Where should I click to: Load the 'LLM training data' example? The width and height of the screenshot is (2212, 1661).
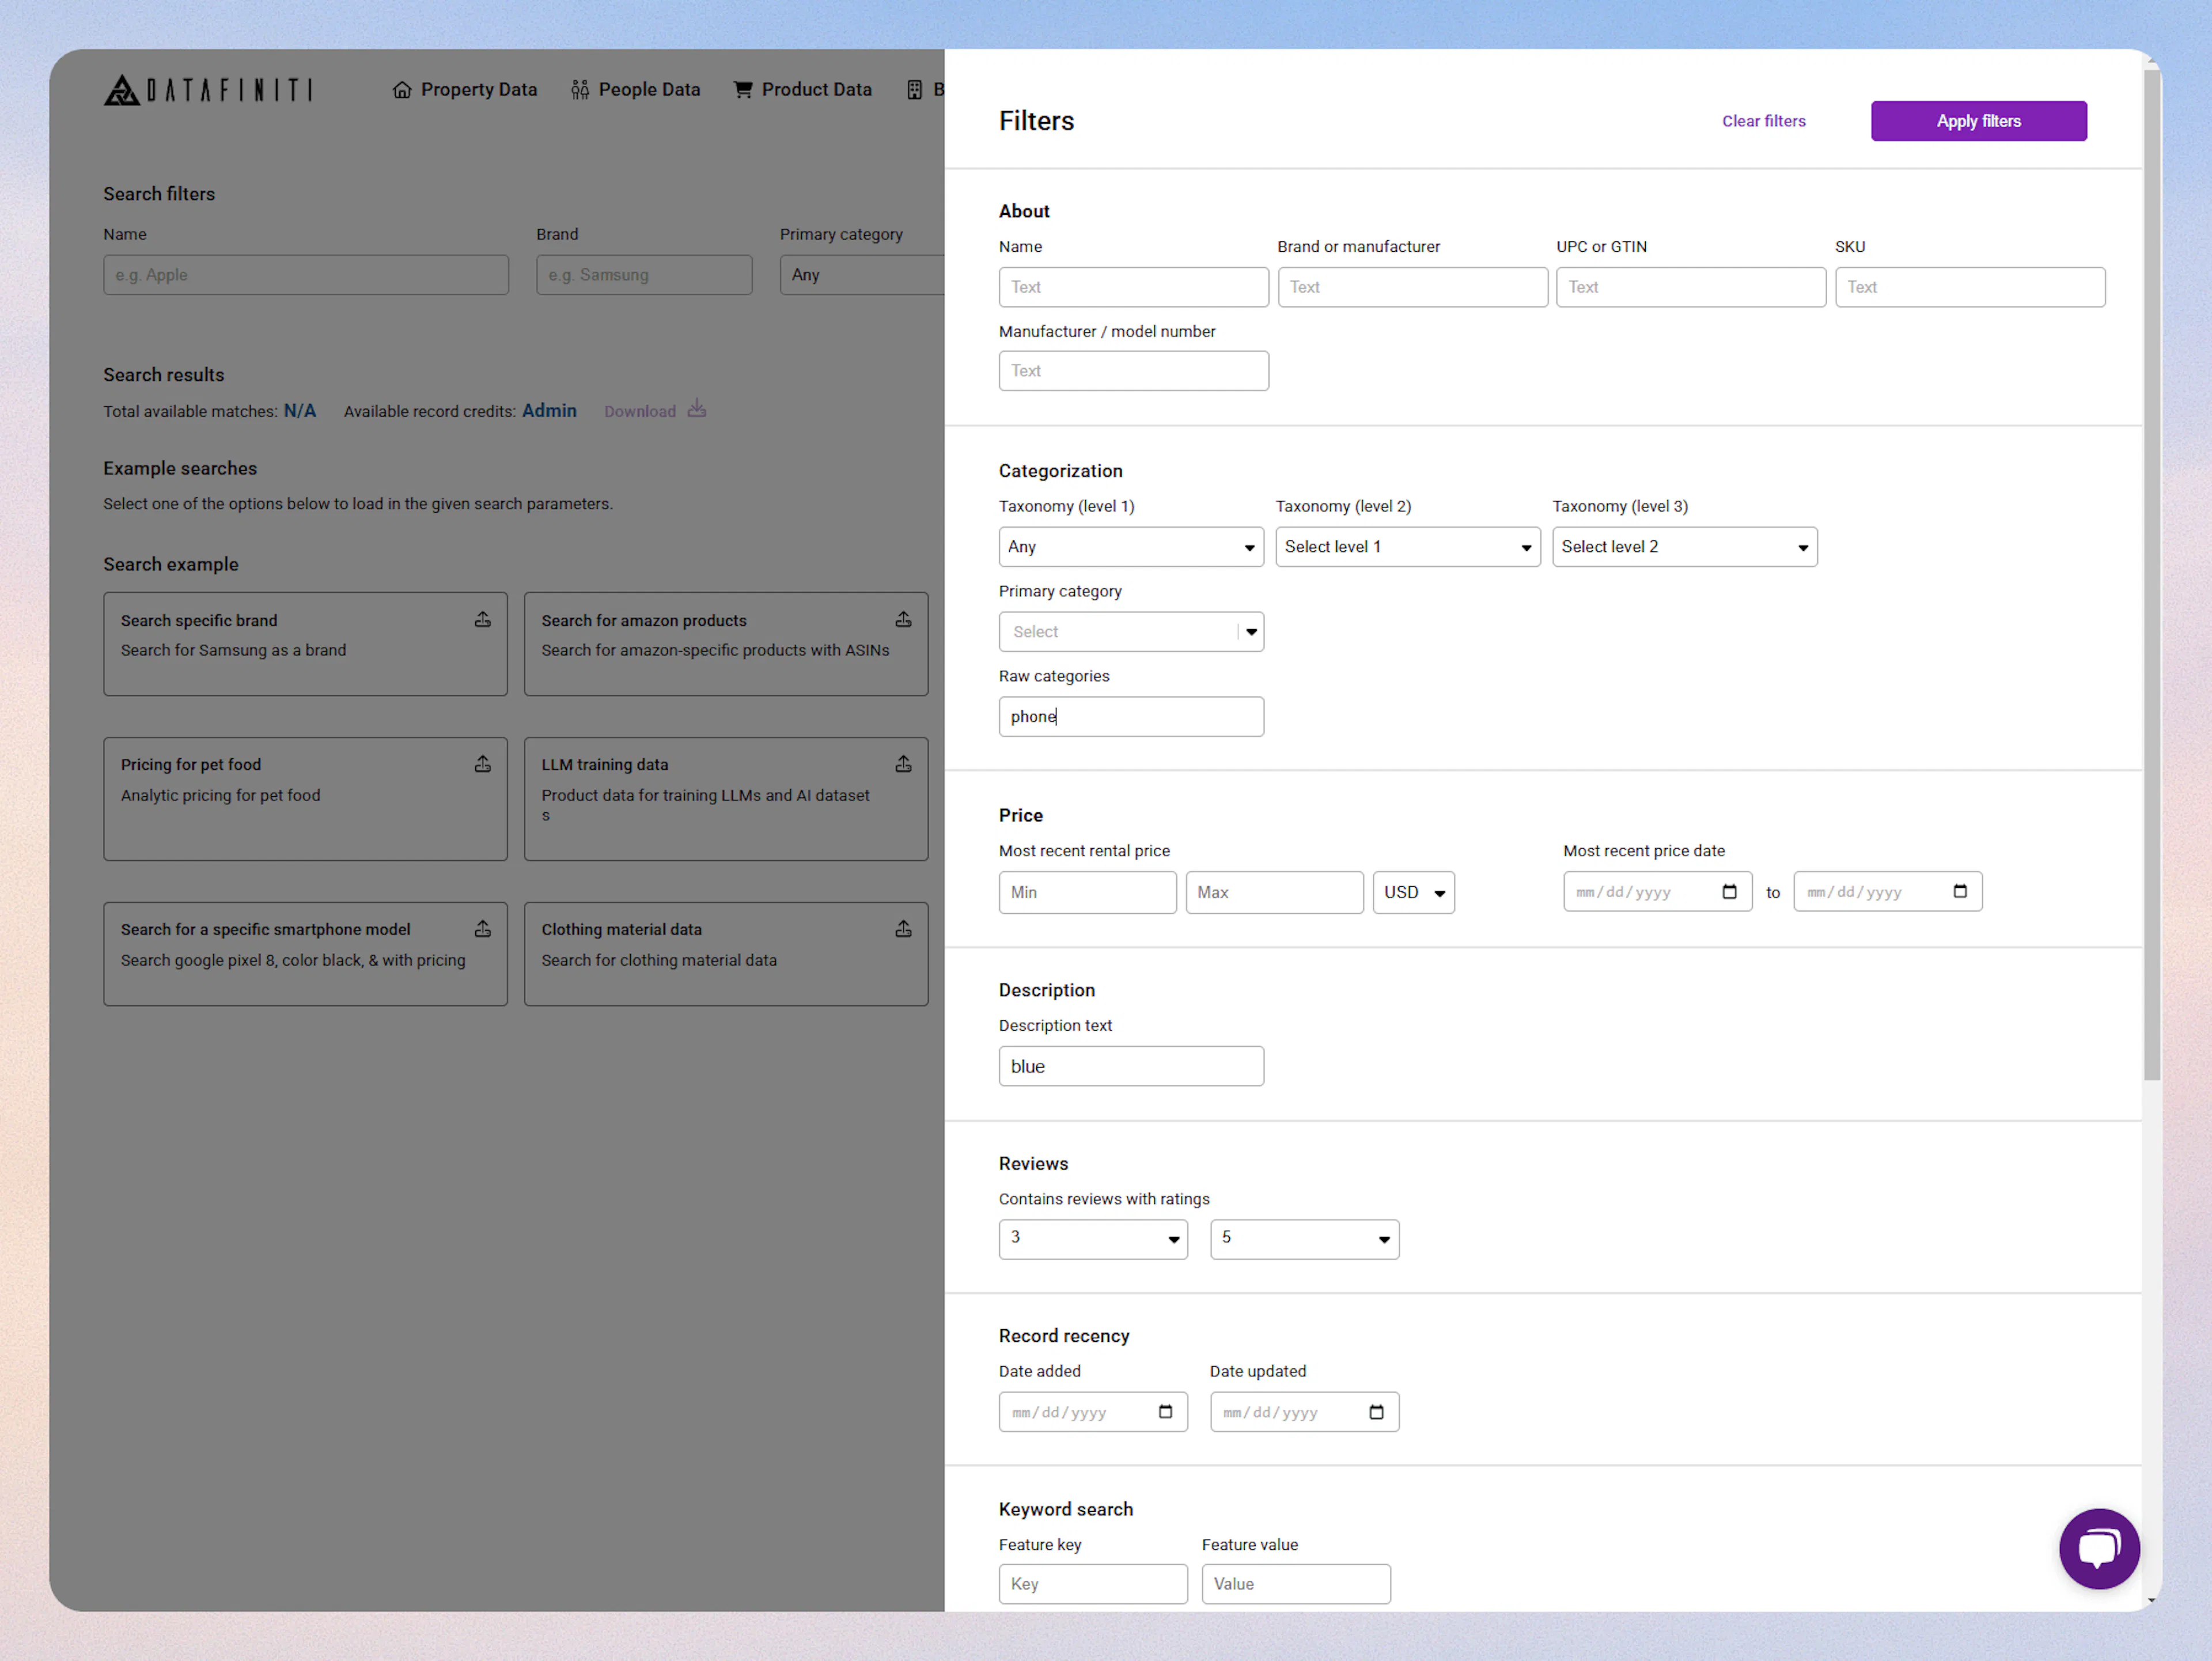pyautogui.click(x=725, y=798)
